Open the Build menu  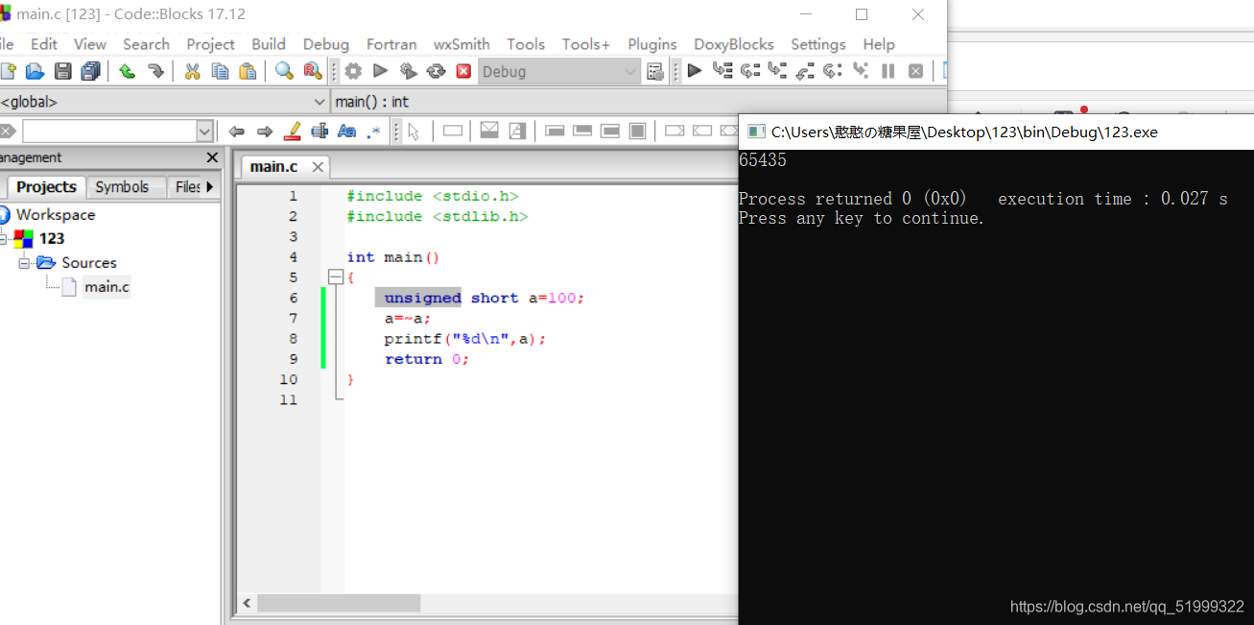click(x=269, y=44)
